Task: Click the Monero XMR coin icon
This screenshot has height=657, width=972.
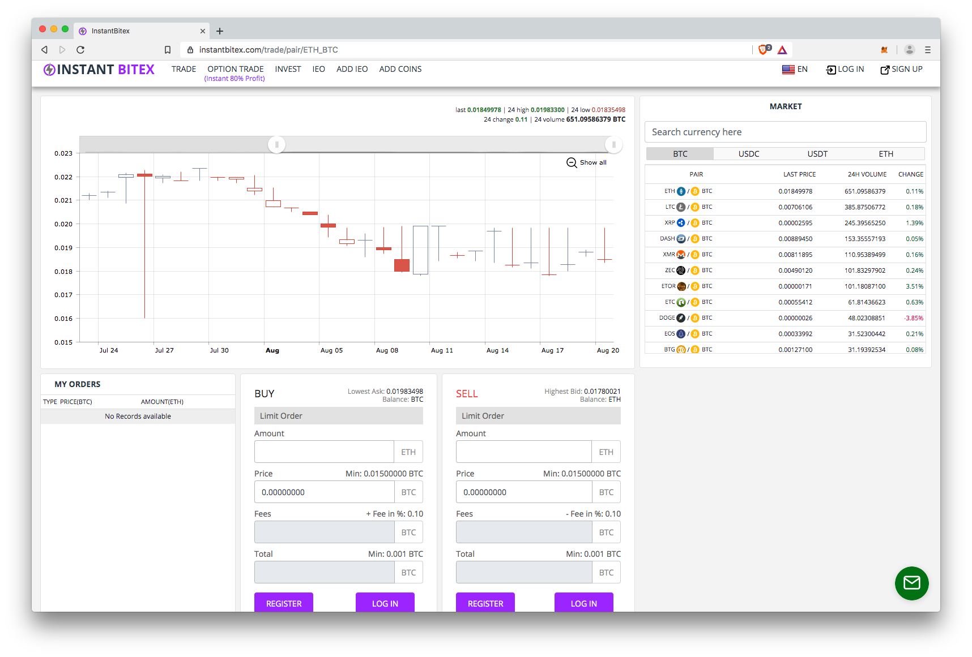Action: click(x=681, y=255)
